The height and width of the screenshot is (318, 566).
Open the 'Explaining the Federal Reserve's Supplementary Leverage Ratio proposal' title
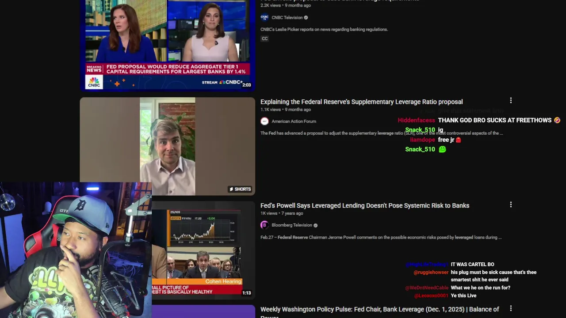pyautogui.click(x=361, y=102)
